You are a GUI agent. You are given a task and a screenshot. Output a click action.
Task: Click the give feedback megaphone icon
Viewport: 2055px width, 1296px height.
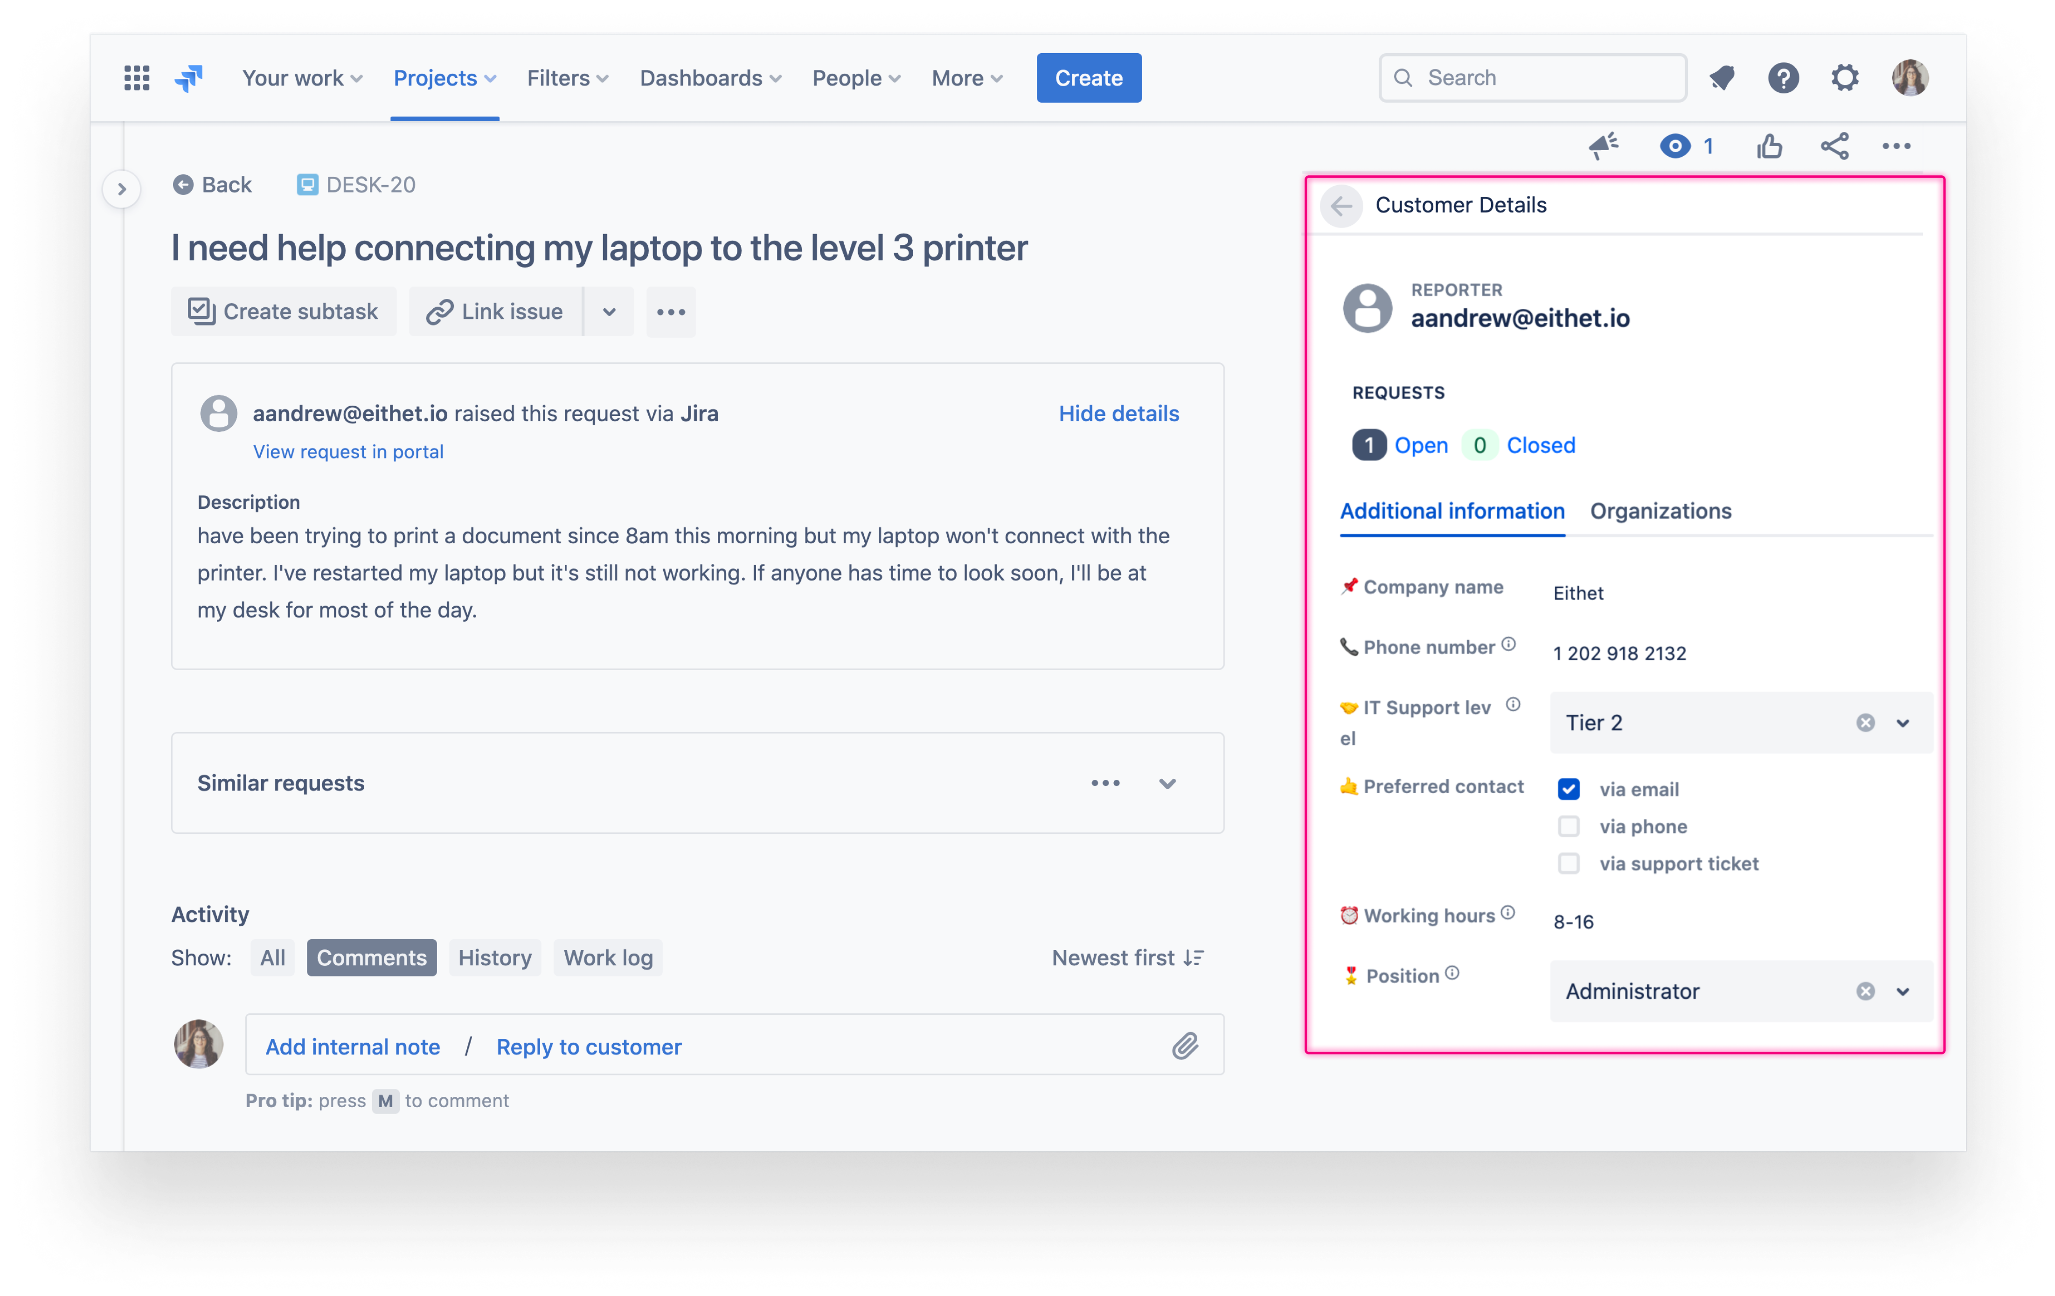point(1604,146)
